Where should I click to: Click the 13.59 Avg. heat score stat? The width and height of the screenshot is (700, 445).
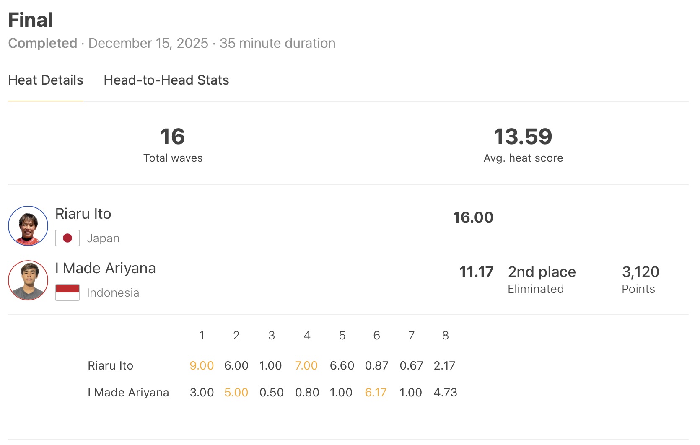[523, 145]
